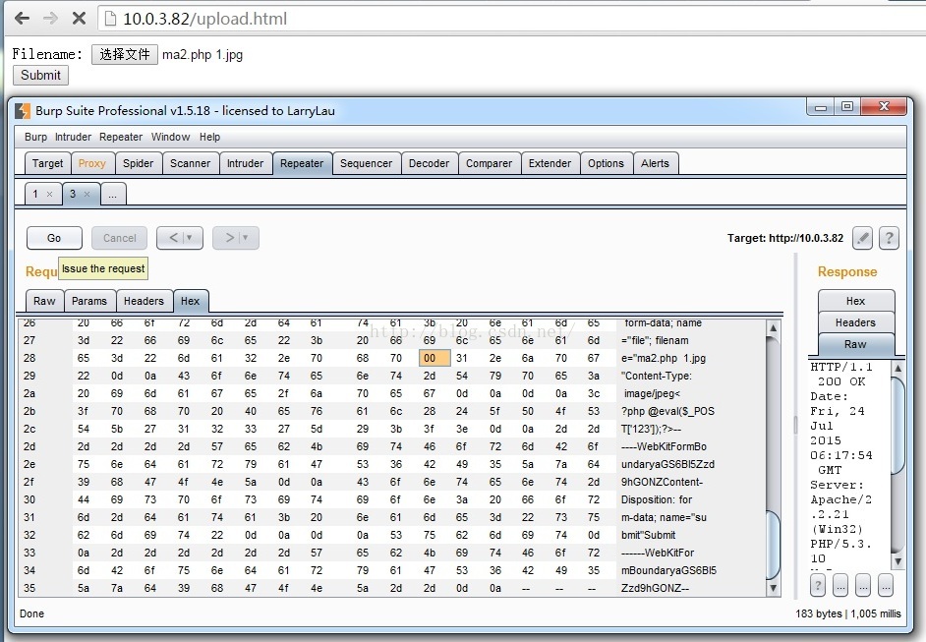Select the request Hex tab
Image resolution: width=926 pixels, height=642 pixels.
tap(190, 301)
